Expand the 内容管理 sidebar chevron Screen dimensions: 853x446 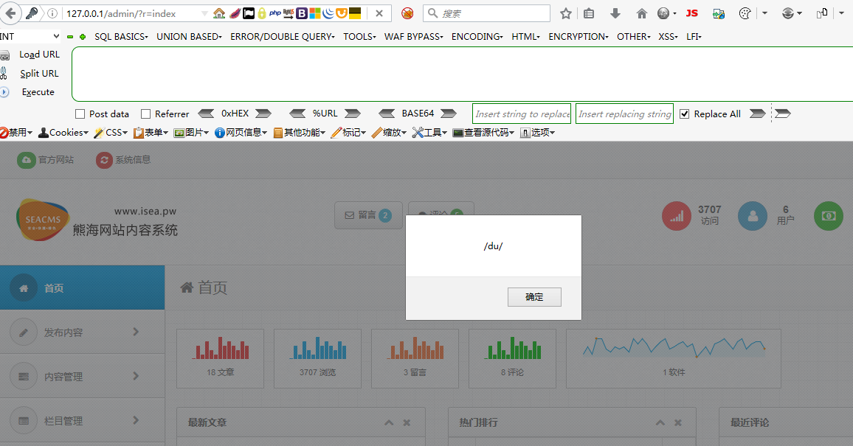click(x=136, y=376)
